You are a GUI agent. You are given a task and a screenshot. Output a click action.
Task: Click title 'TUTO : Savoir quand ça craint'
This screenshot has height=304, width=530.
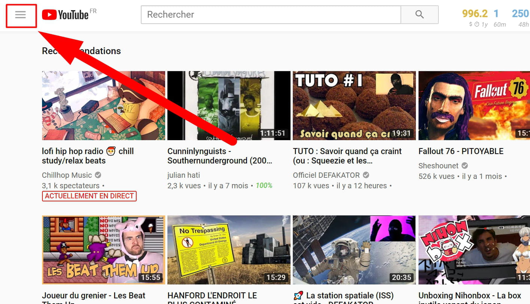click(x=347, y=156)
